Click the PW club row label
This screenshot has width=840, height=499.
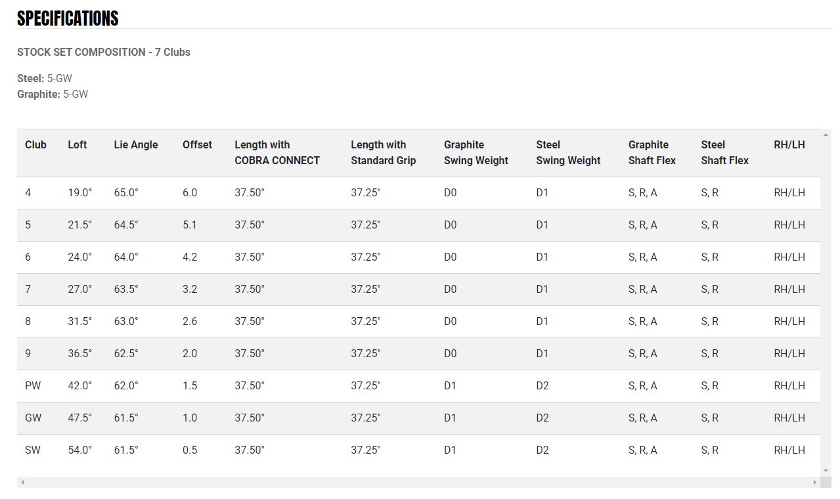33,386
